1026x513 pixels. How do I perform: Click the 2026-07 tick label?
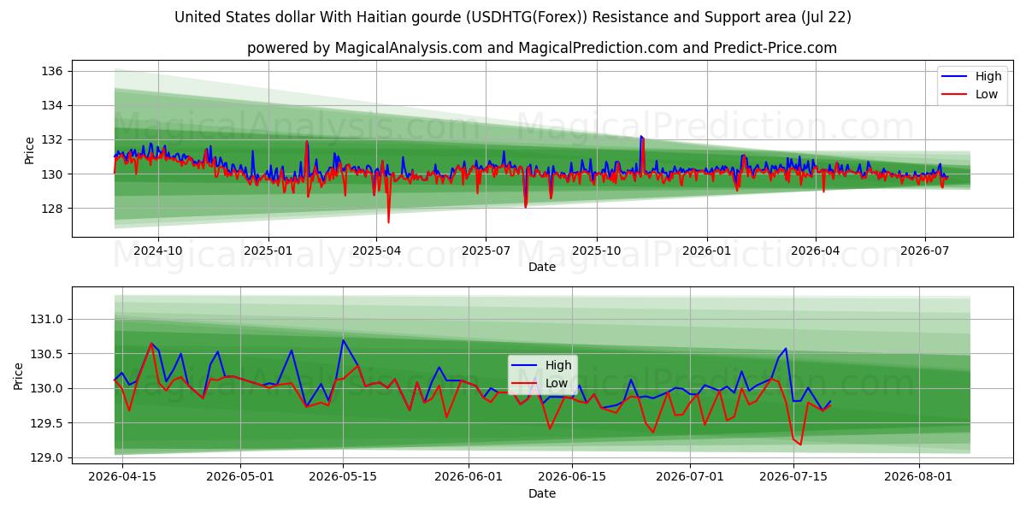point(924,251)
